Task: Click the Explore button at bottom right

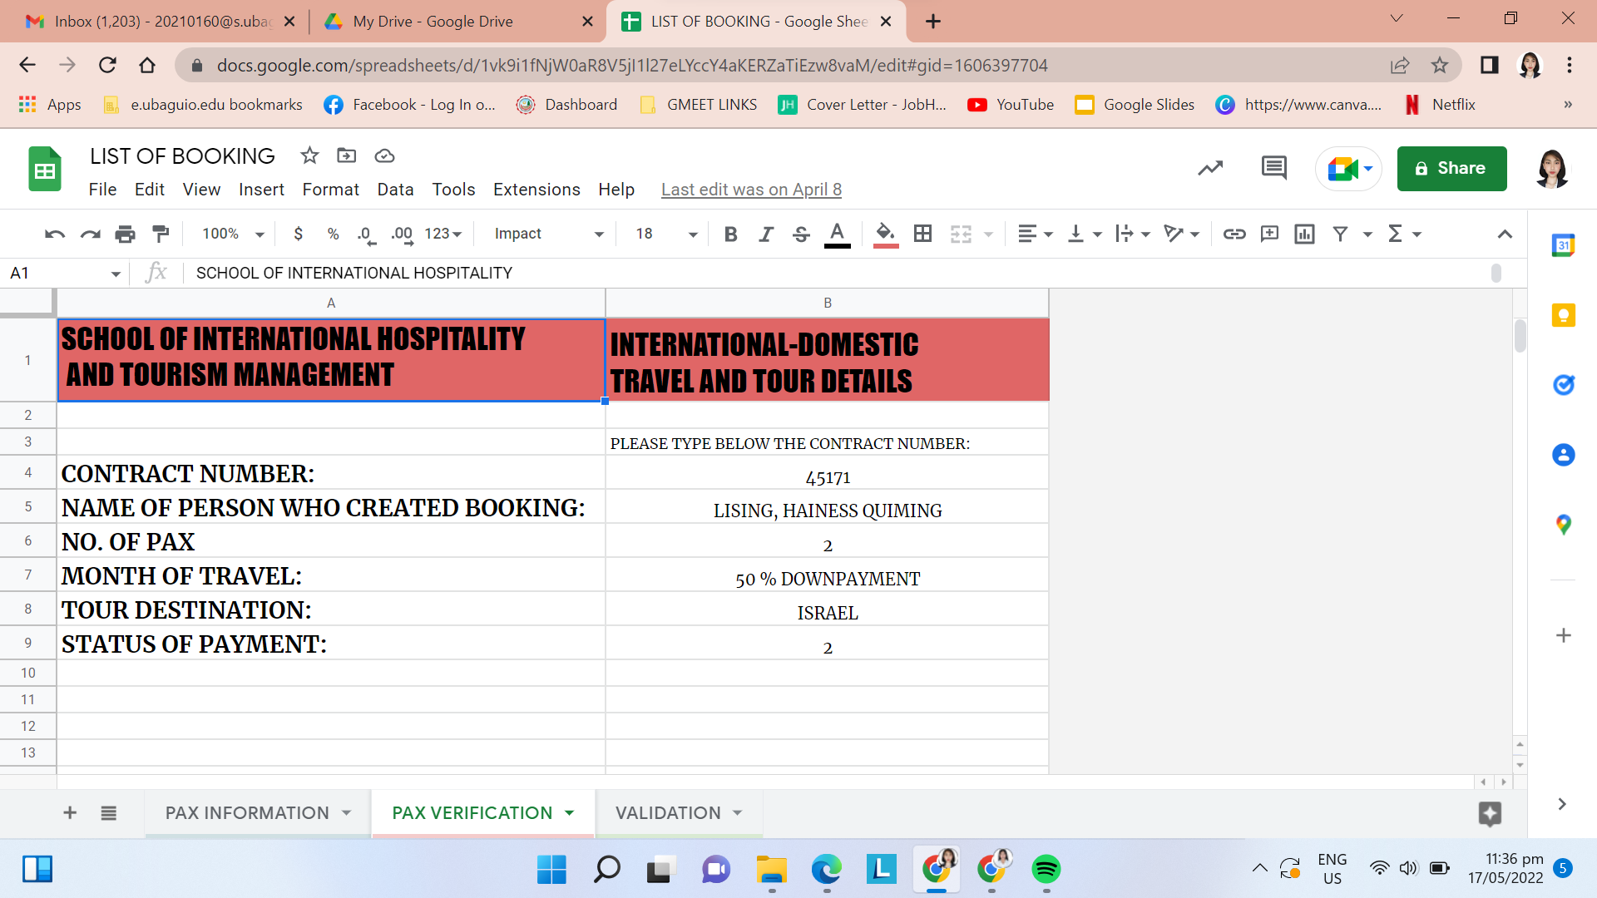Action: pos(1490,813)
